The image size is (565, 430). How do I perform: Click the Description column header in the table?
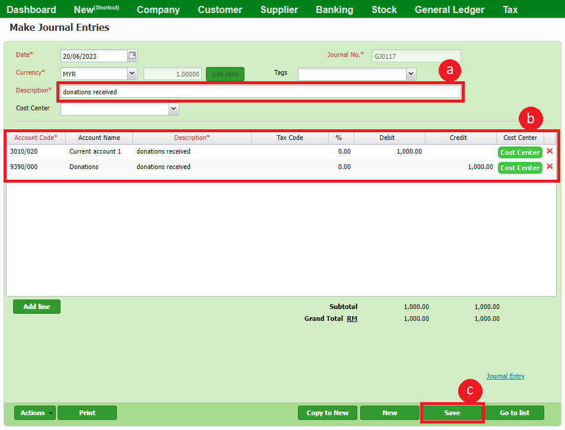coord(192,138)
